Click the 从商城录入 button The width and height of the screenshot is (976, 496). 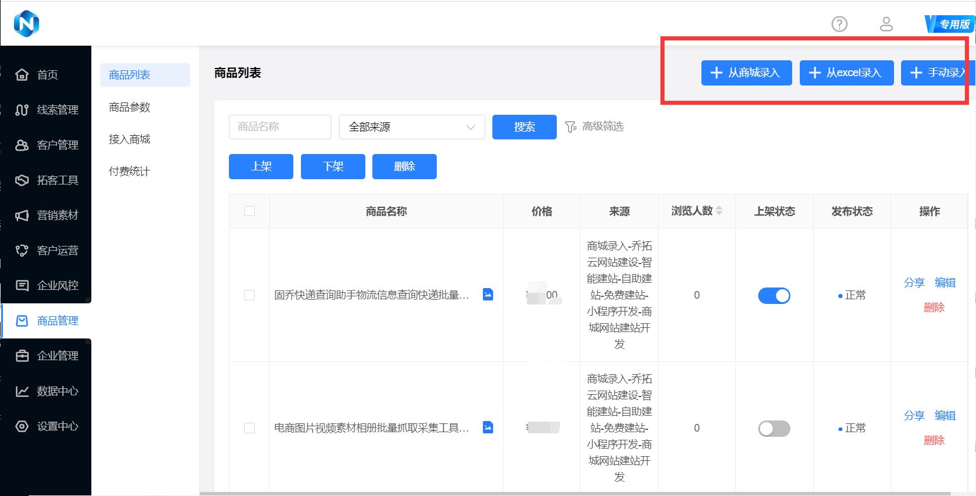click(x=746, y=73)
